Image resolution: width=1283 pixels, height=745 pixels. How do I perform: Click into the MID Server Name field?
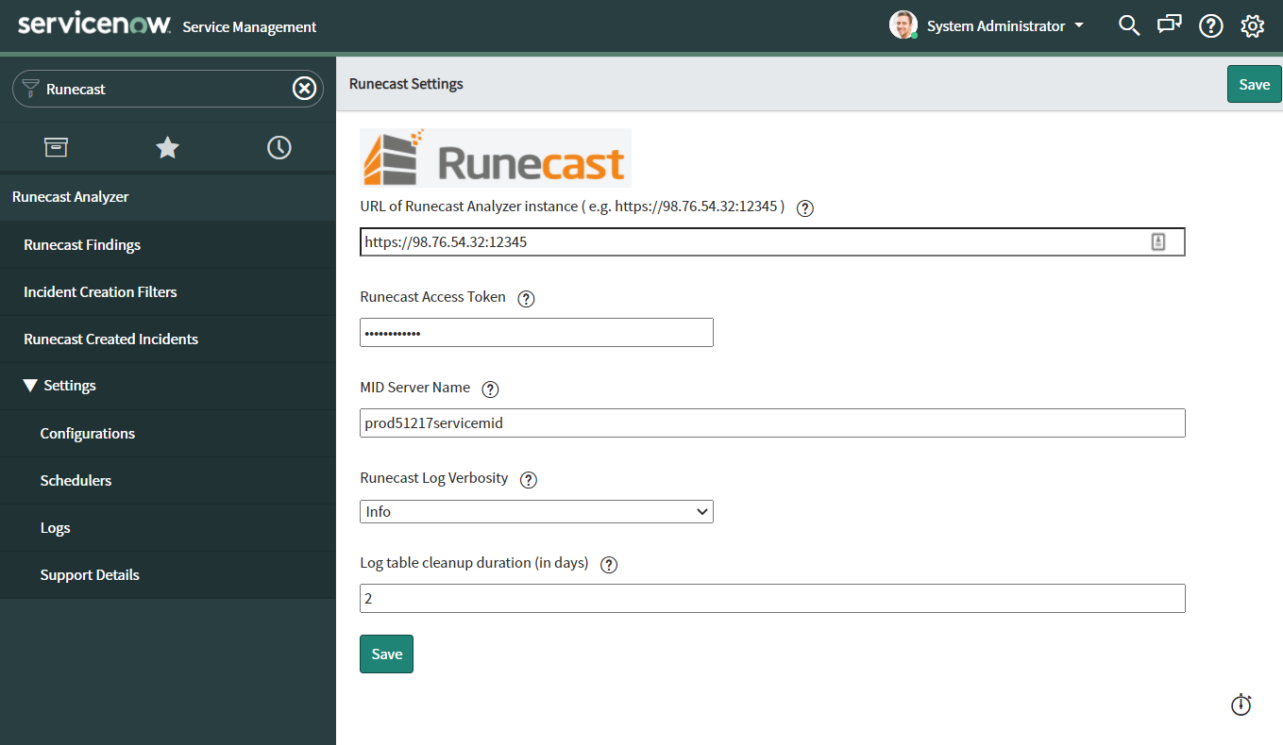[x=772, y=423]
